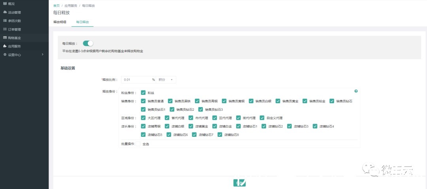Uncheck the 销售员黄金 checkbox

(x=278, y=101)
